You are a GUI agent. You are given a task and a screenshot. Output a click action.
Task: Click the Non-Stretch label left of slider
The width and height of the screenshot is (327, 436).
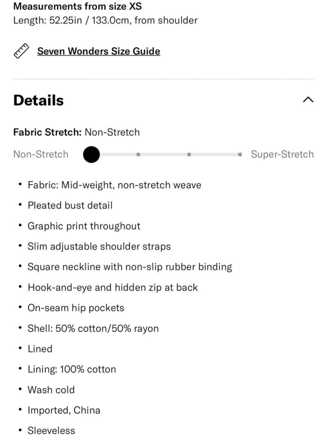pyautogui.click(x=41, y=154)
